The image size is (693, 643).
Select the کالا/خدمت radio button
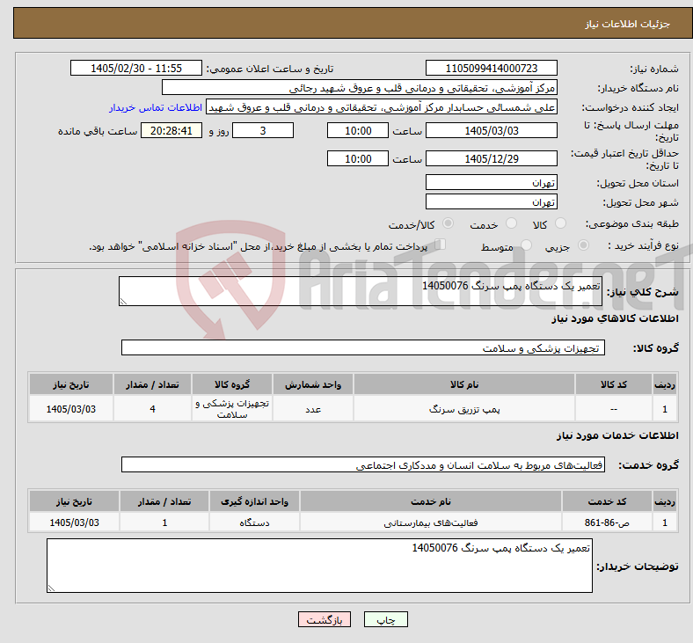pyautogui.click(x=448, y=223)
